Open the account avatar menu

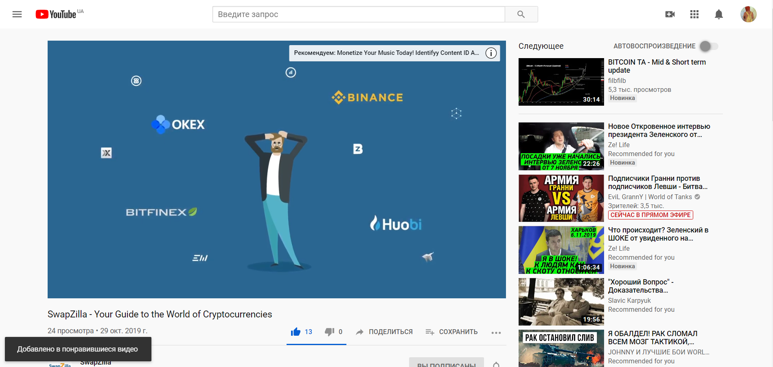[748, 14]
